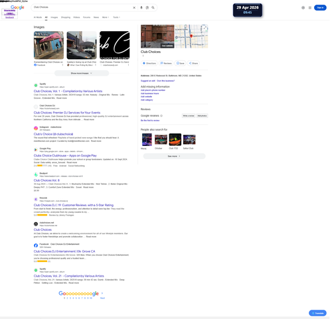Clear the search box with the X icon
The height and width of the screenshot is (319, 332).
coord(134,7)
